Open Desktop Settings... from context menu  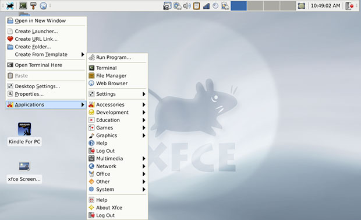click(46, 86)
